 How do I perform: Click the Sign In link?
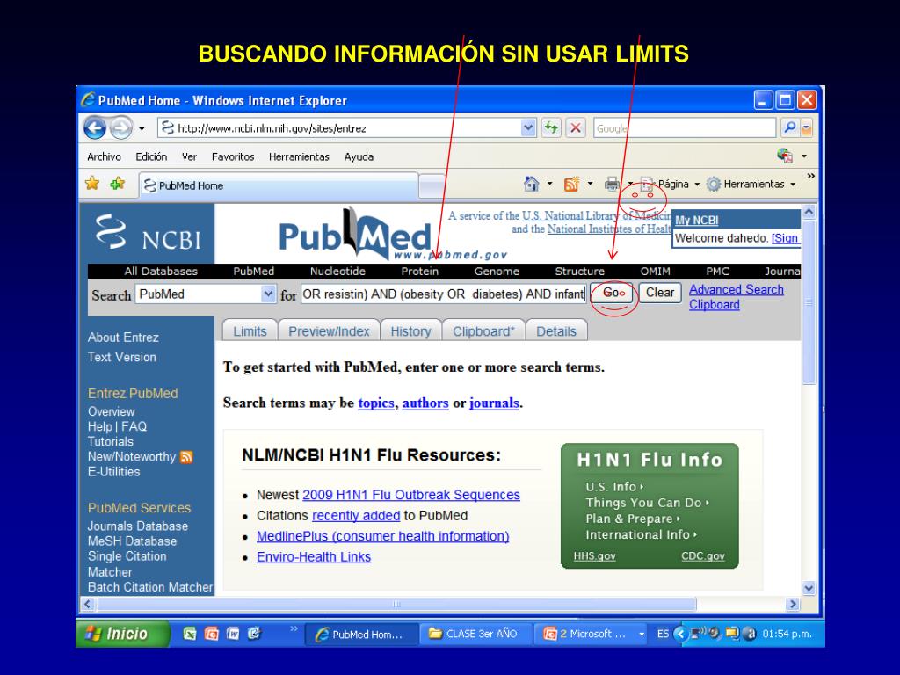[x=785, y=238]
